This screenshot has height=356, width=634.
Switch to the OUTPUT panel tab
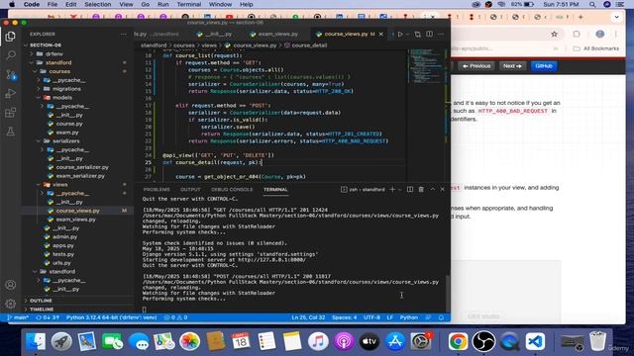pyautogui.click(x=190, y=189)
